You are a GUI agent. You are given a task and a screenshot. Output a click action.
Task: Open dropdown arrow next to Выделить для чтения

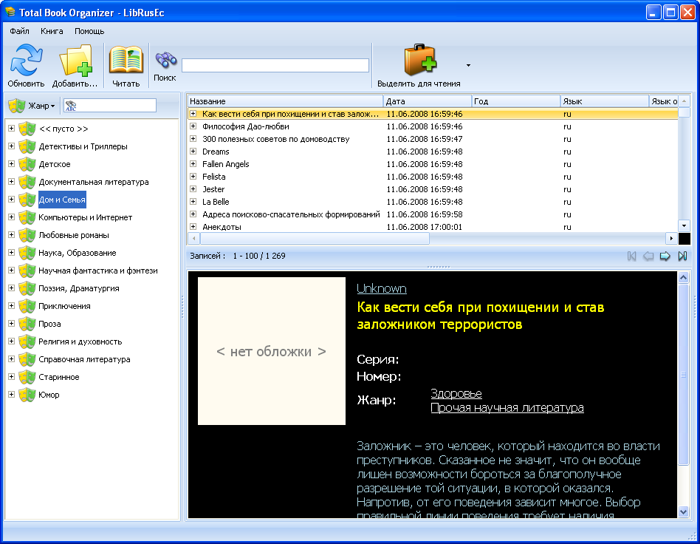(x=468, y=65)
